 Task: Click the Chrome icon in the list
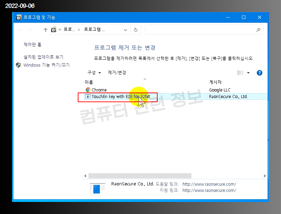click(x=88, y=90)
